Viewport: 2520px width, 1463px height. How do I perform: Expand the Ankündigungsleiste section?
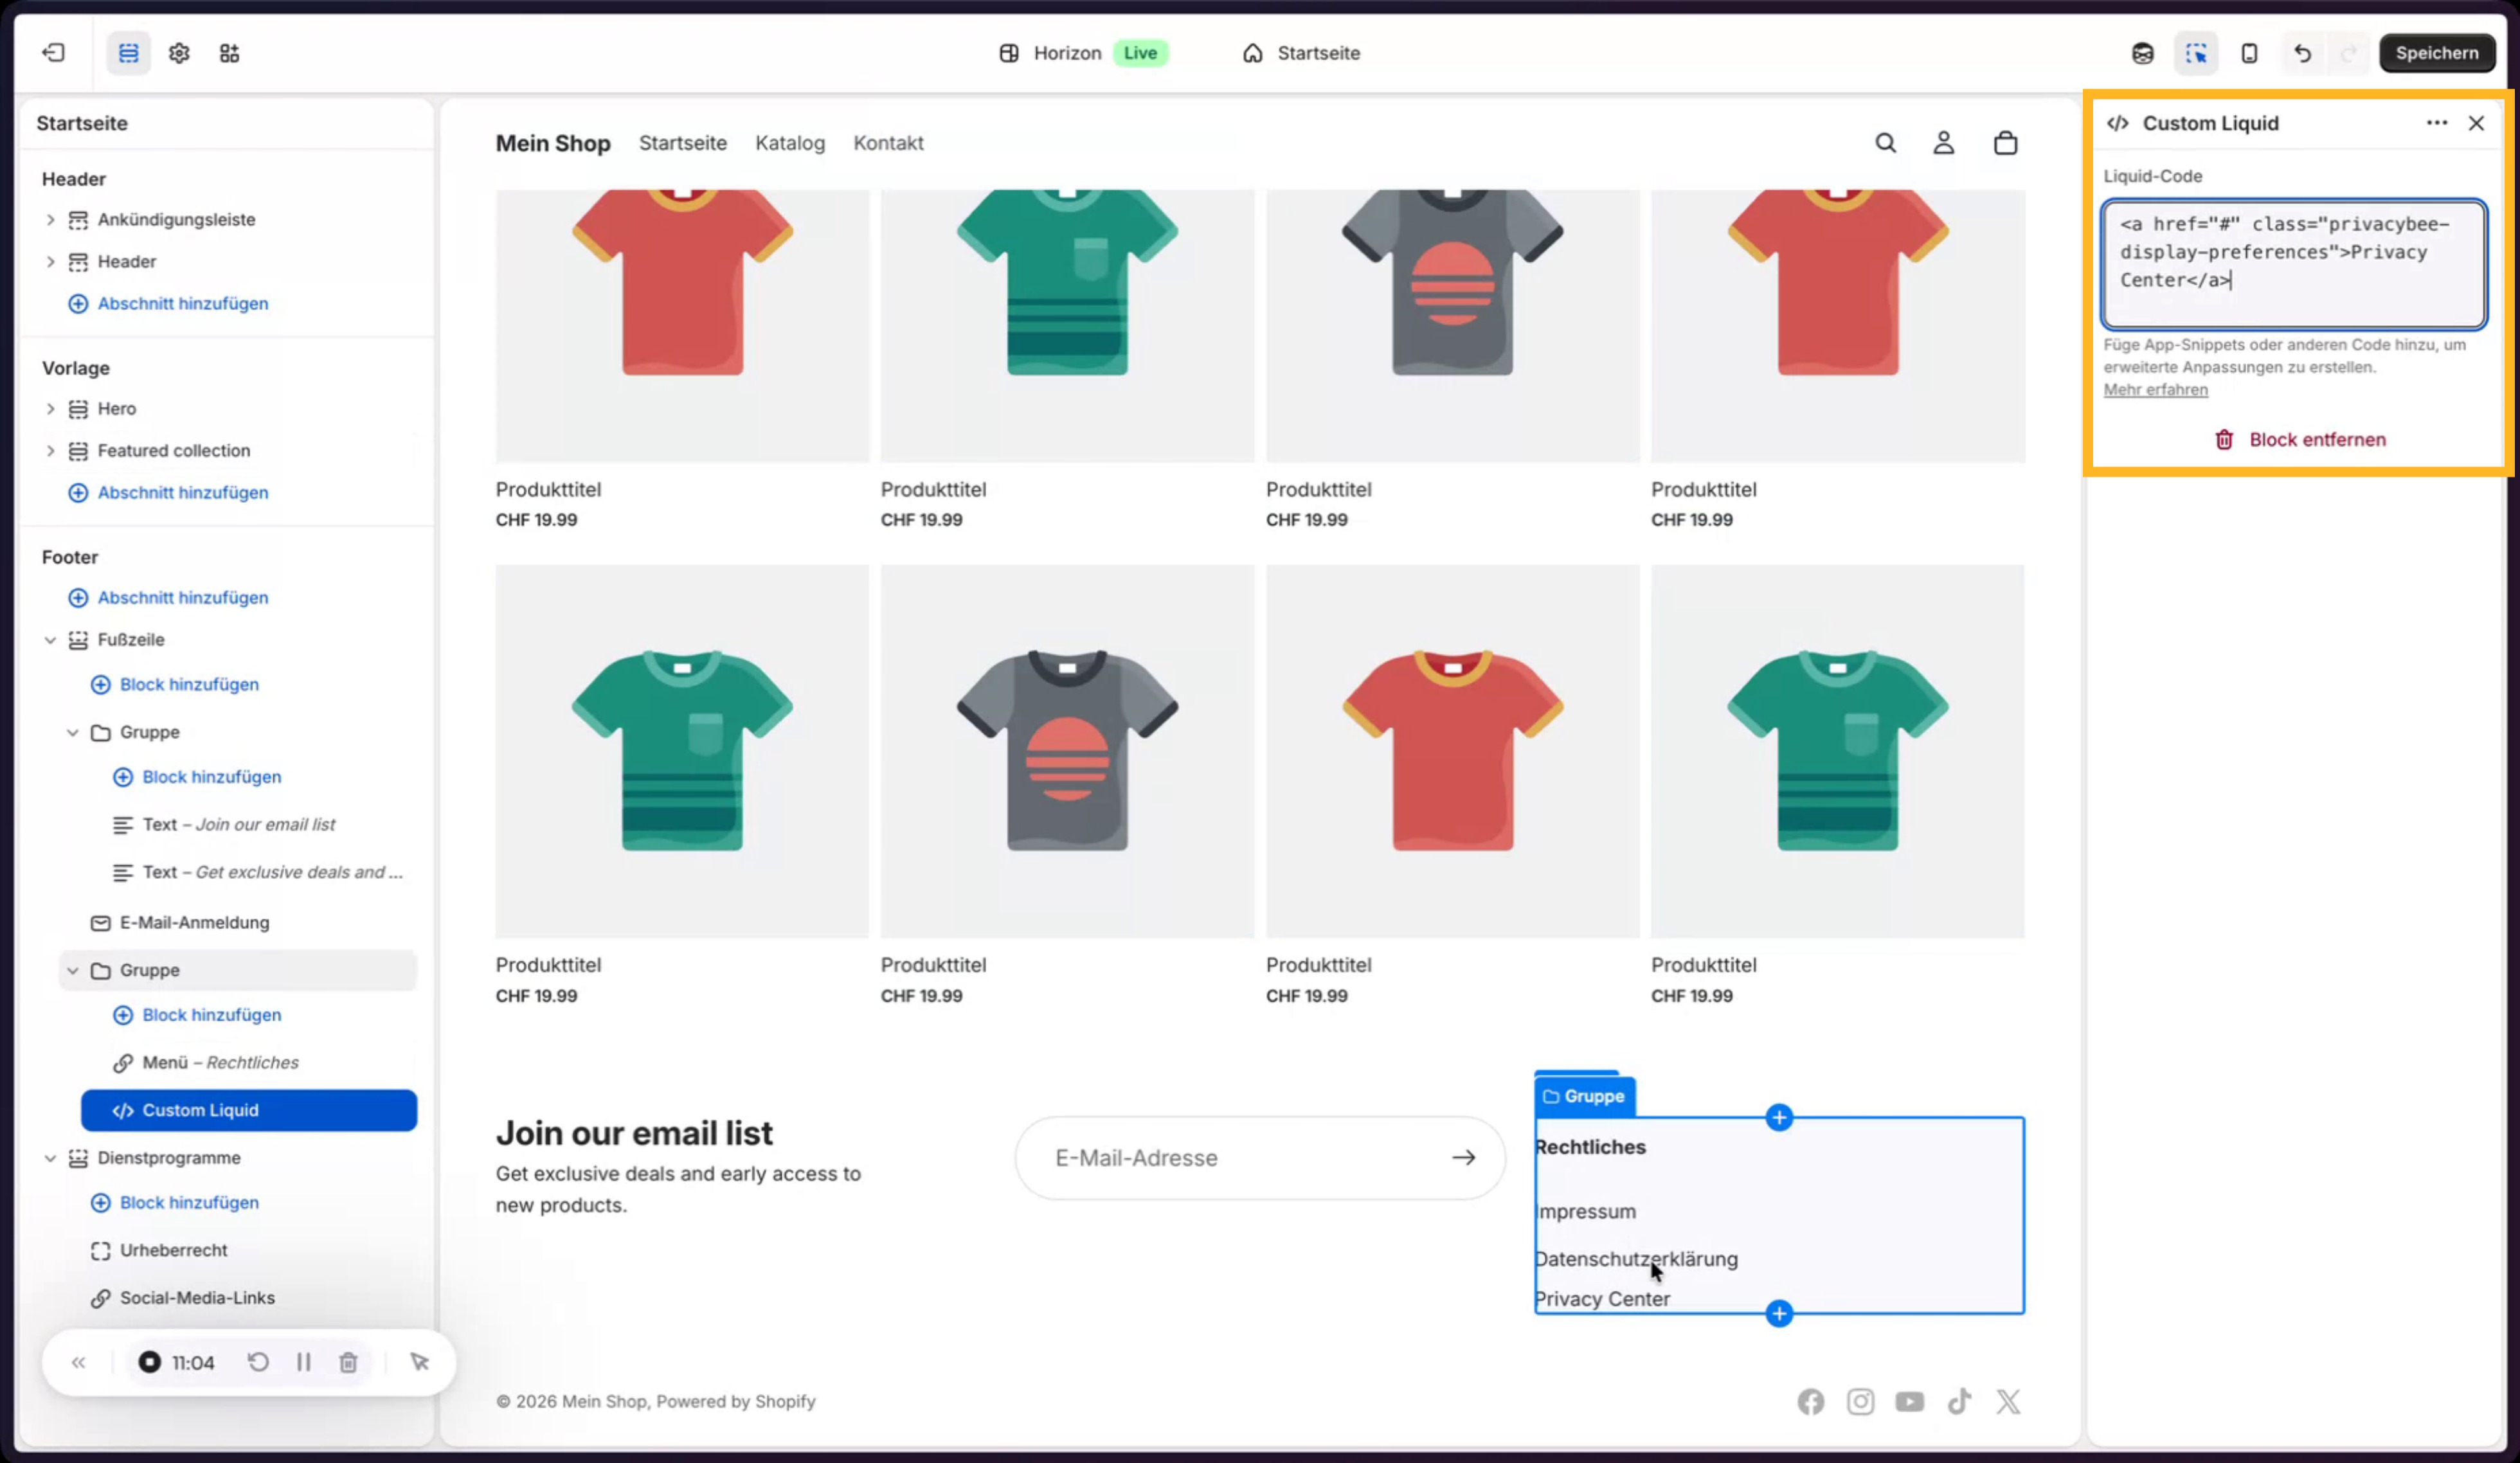coord(50,220)
